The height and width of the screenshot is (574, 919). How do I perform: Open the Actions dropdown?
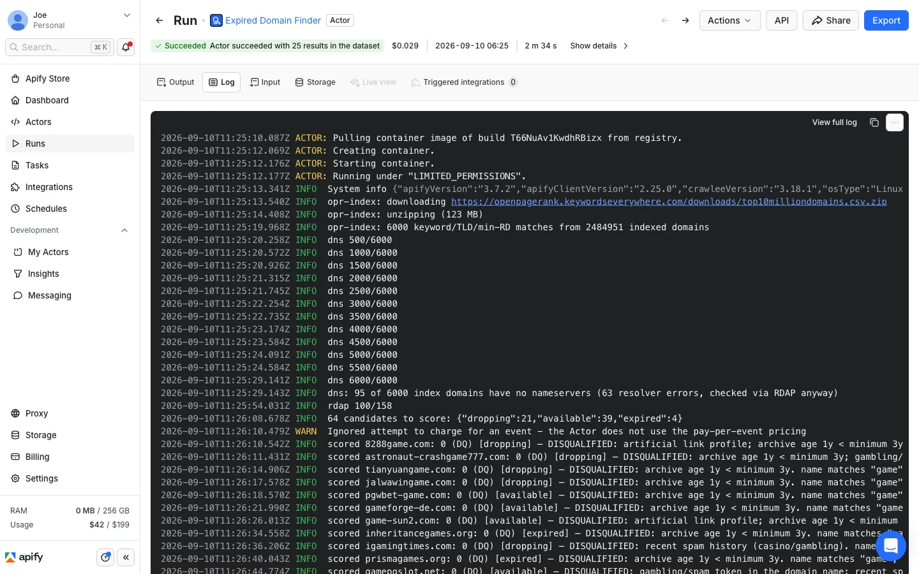pos(729,20)
